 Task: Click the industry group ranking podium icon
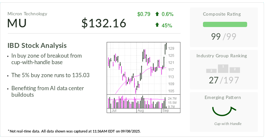(223, 69)
